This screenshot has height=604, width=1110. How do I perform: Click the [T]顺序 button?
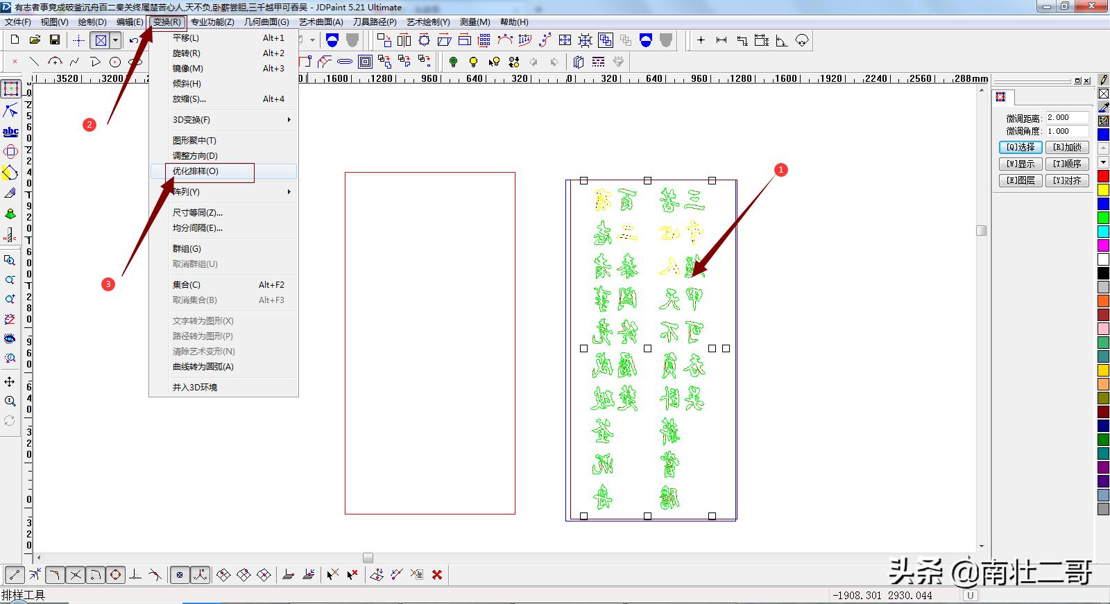point(1067,164)
